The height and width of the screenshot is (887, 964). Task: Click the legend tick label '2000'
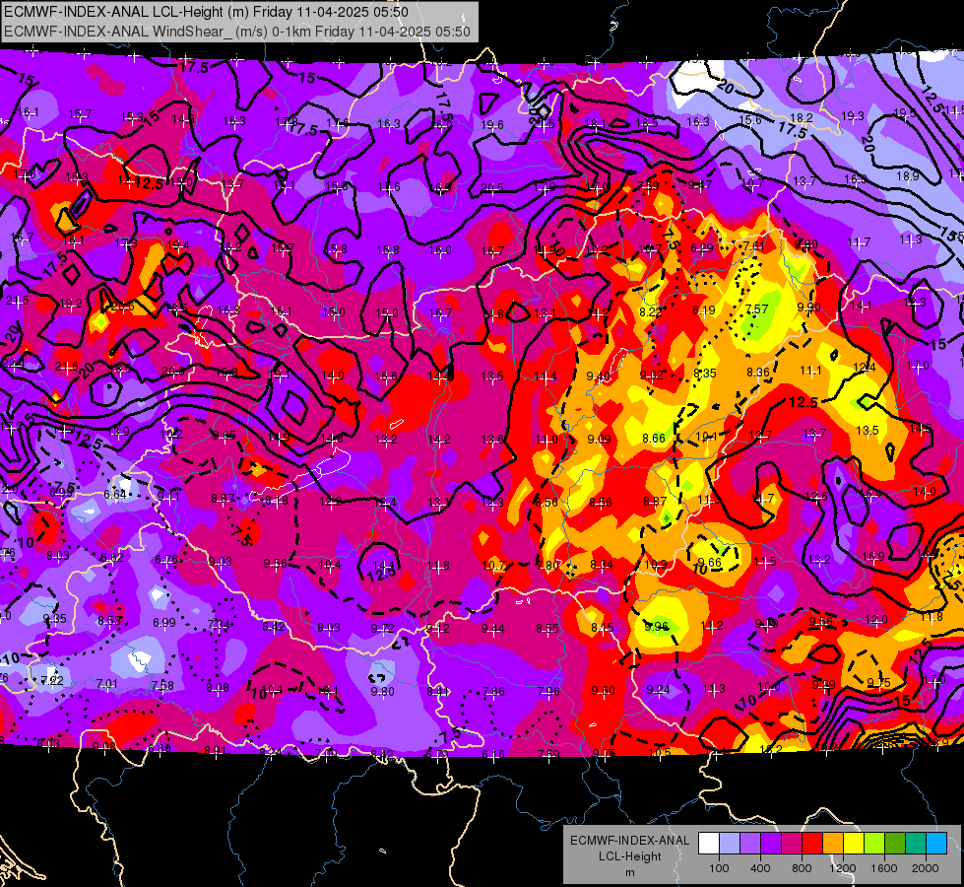(x=926, y=868)
